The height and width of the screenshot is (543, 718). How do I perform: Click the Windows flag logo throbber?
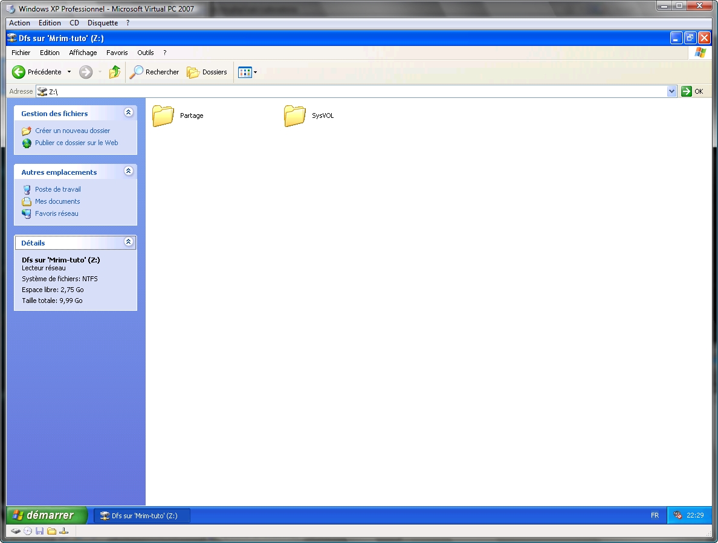[700, 52]
